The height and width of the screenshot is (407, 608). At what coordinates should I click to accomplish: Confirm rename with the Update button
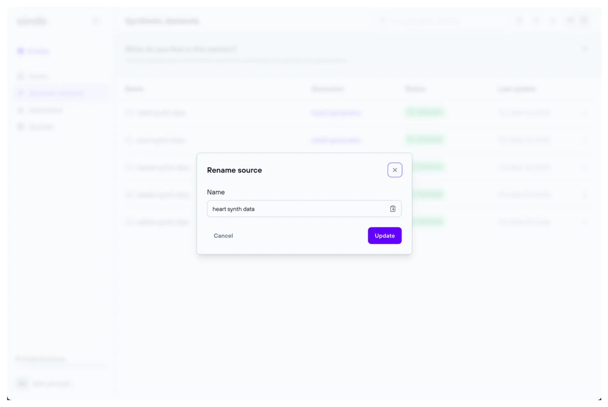pyautogui.click(x=384, y=236)
